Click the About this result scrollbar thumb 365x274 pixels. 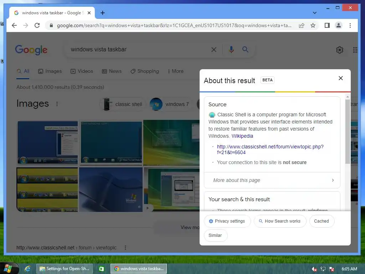(x=348, y=132)
